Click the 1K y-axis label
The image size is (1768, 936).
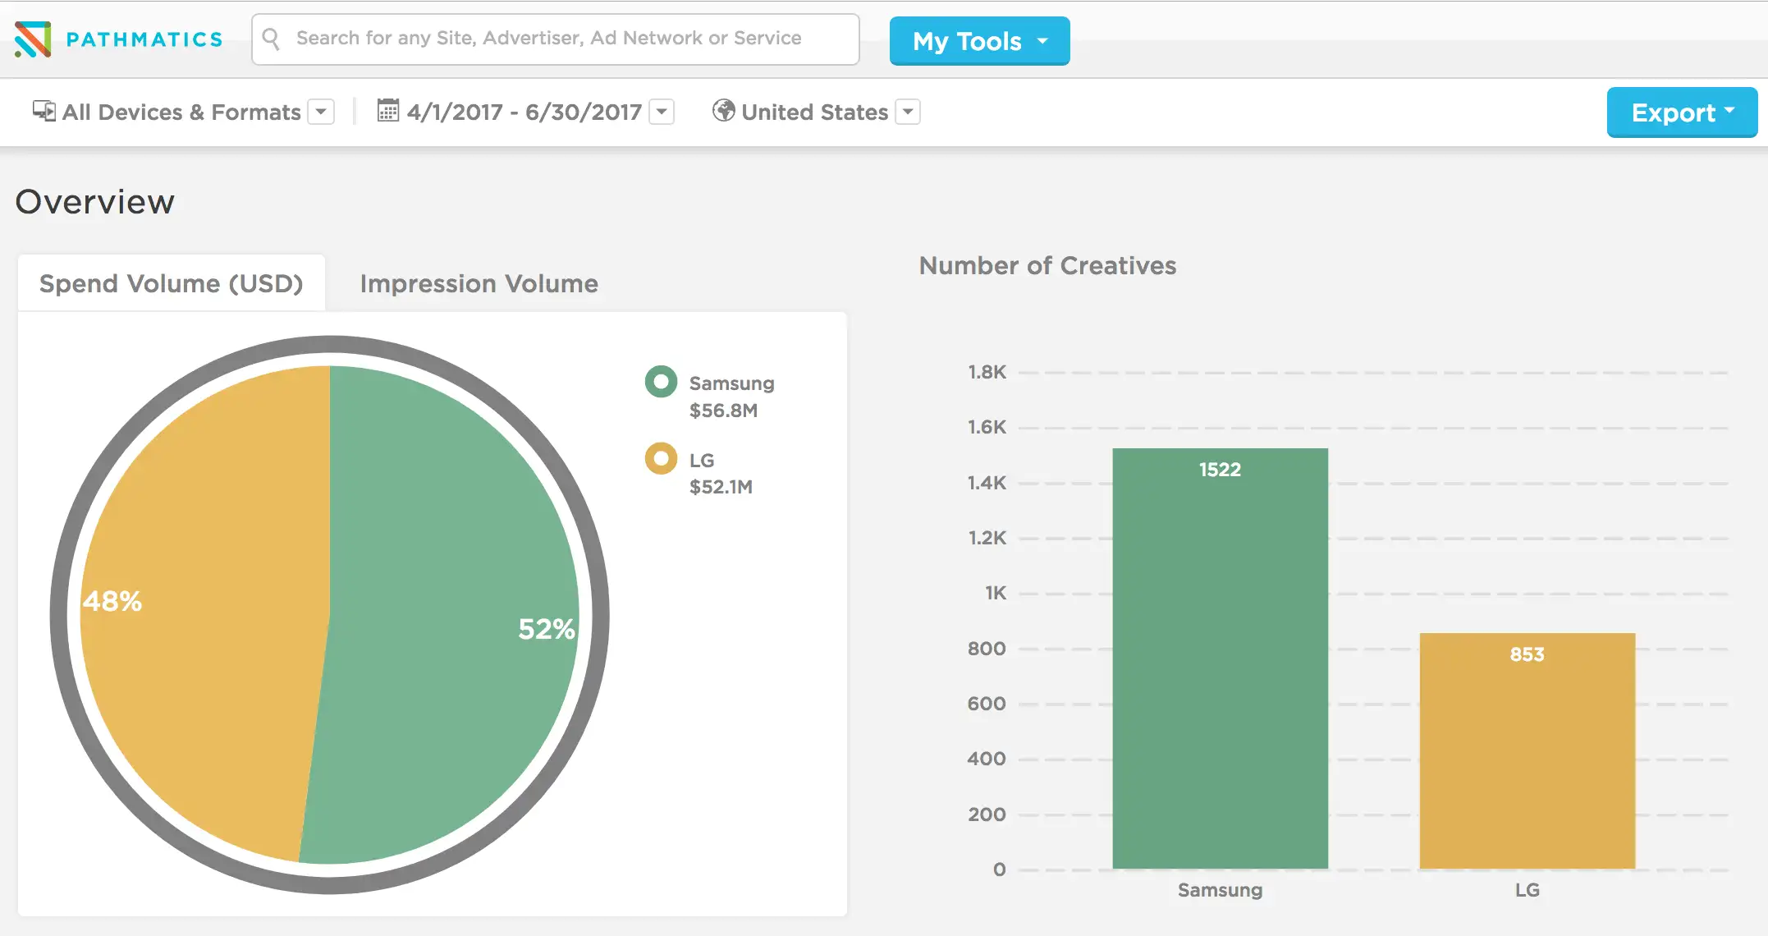tap(996, 593)
